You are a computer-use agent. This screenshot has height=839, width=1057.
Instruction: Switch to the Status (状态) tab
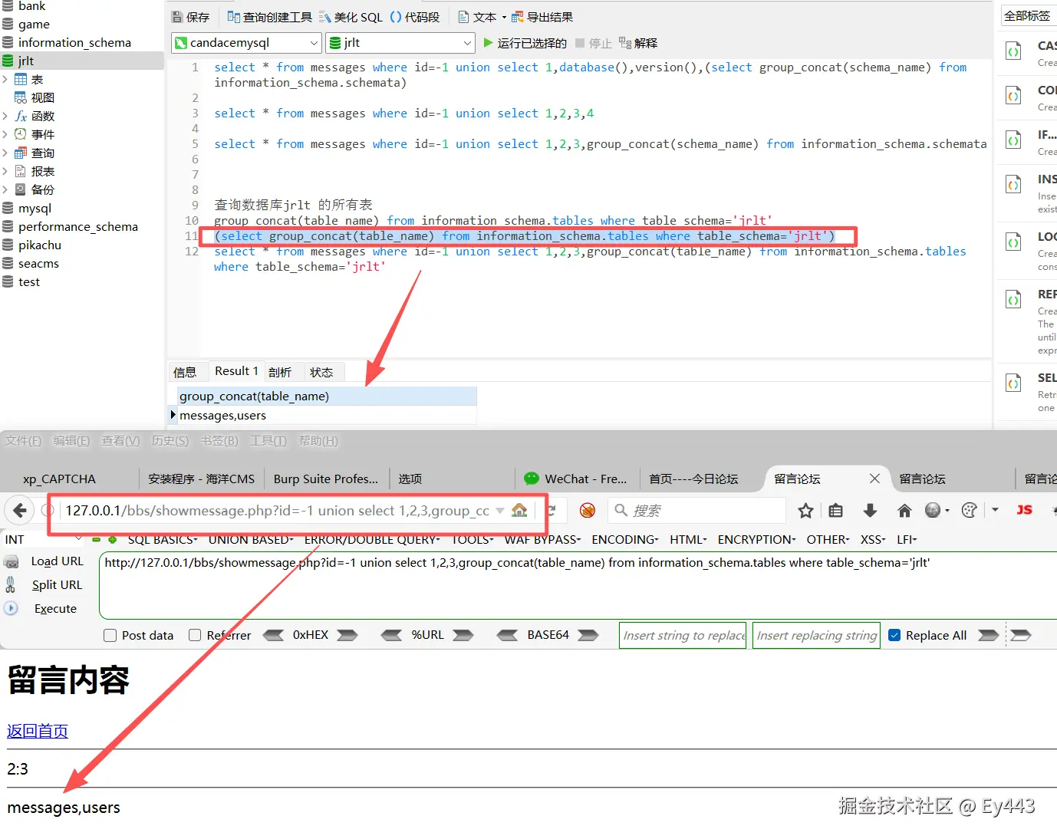[321, 372]
